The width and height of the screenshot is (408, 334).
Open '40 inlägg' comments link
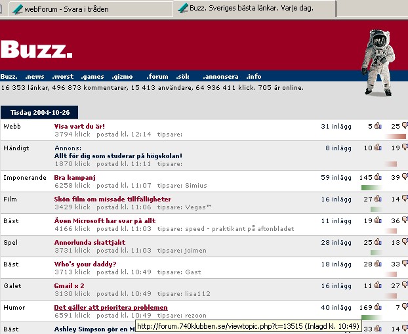[336, 308]
